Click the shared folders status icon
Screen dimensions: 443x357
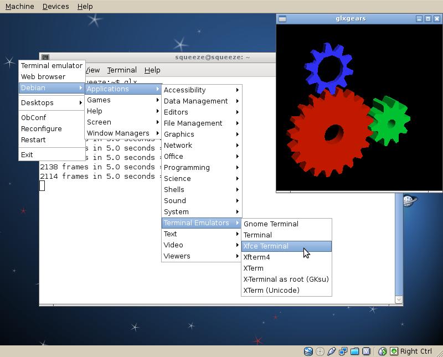tap(354, 351)
